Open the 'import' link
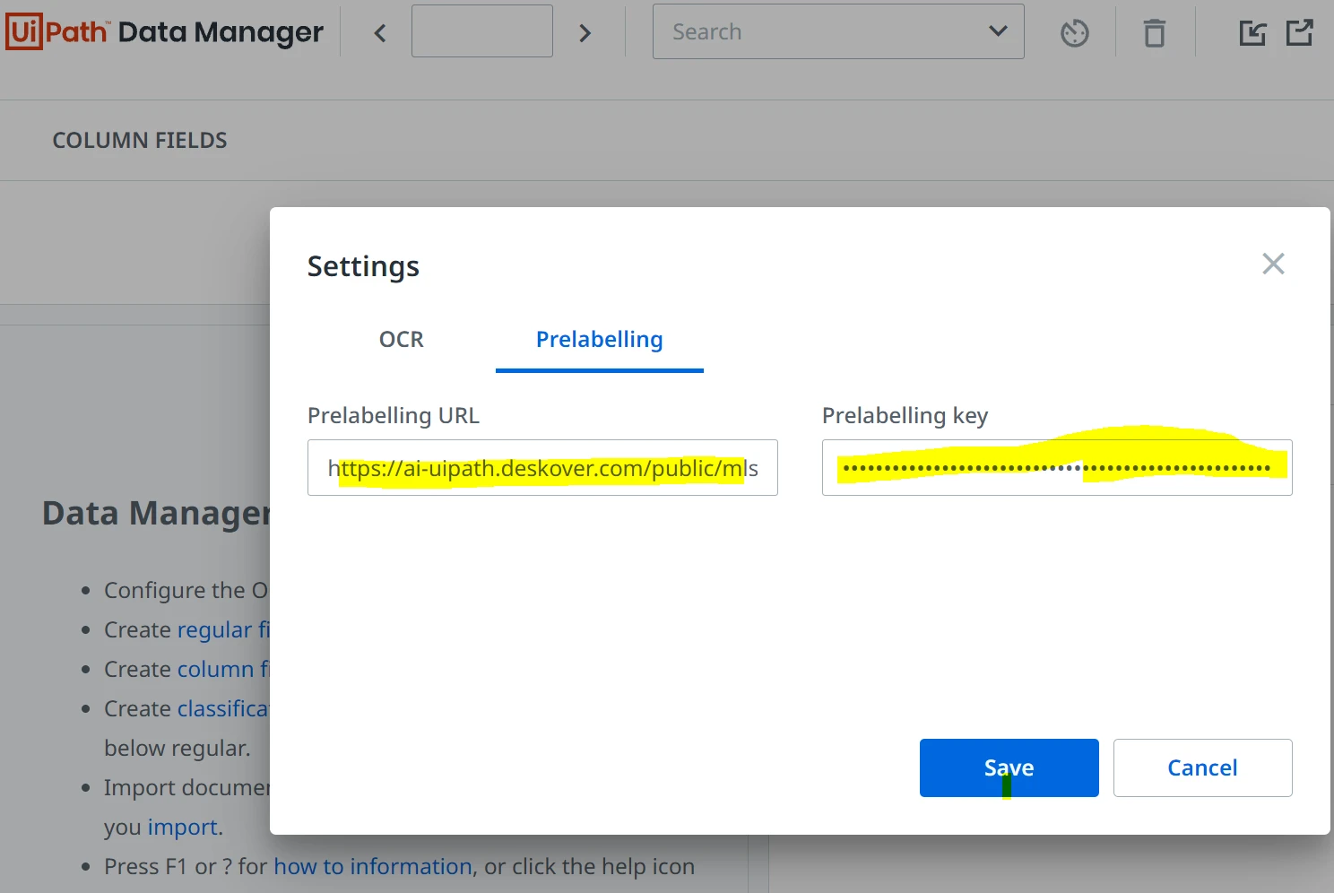 point(183,827)
